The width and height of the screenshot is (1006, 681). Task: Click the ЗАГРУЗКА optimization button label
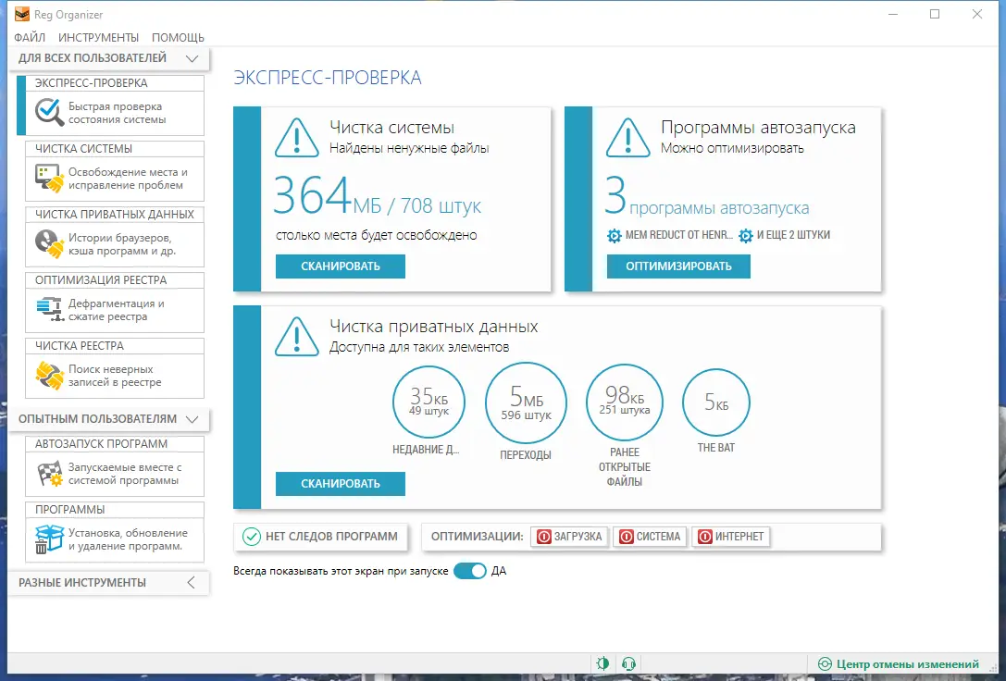(578, 537)
